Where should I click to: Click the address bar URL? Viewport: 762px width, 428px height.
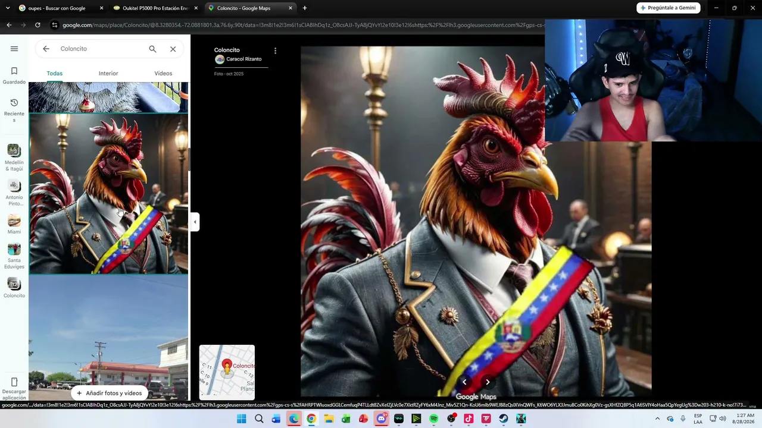coord(302,25)
